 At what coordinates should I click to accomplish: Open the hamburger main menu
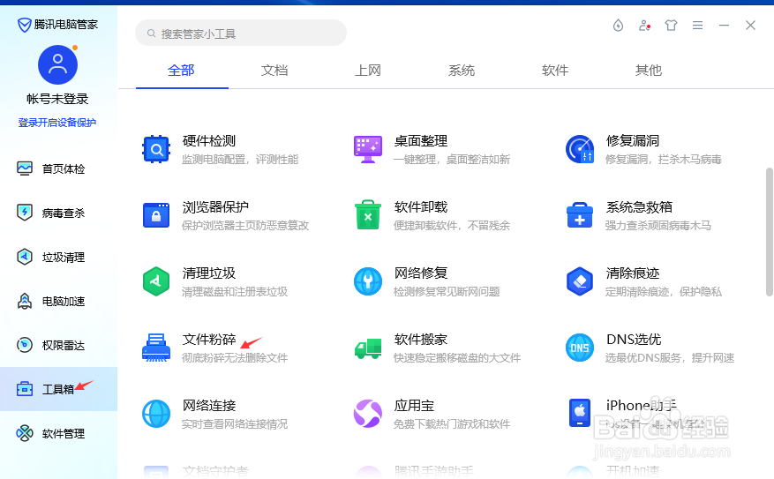697,26
